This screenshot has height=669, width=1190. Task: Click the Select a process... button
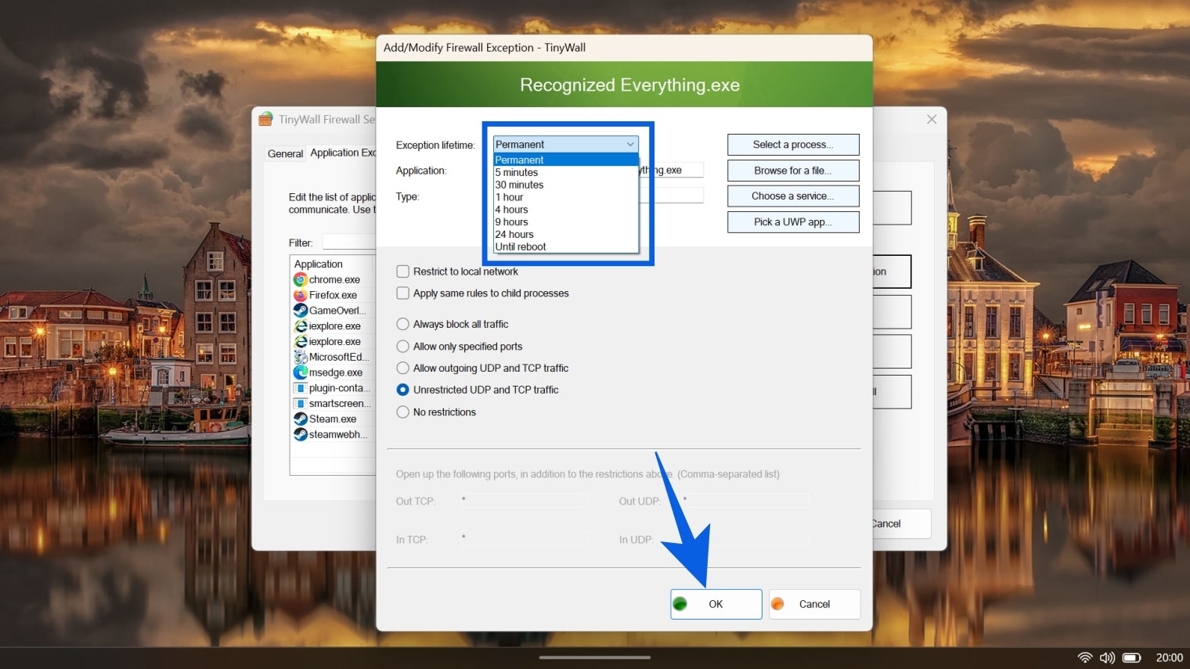793,145
